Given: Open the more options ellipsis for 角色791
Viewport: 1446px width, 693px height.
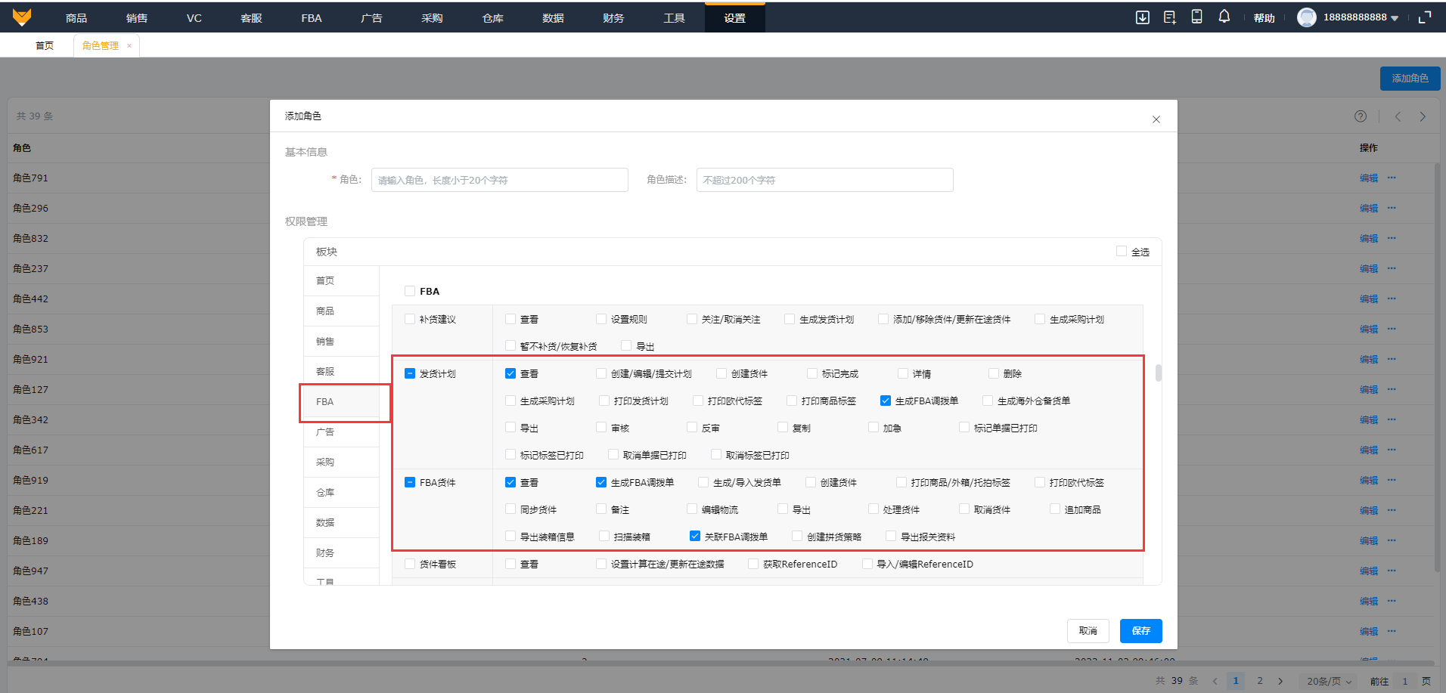Looking at the screenshot, I should click(x=1392, y=178).
